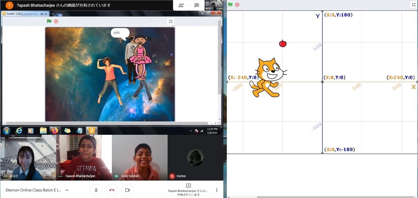
Task: Show hidden tray icons in the shared taskbar
Action: 191,131
